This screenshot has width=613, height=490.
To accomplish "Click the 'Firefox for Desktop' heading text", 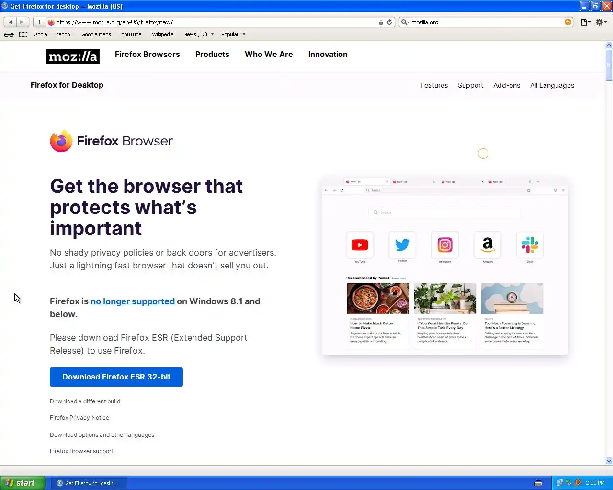I will (67, 85).
